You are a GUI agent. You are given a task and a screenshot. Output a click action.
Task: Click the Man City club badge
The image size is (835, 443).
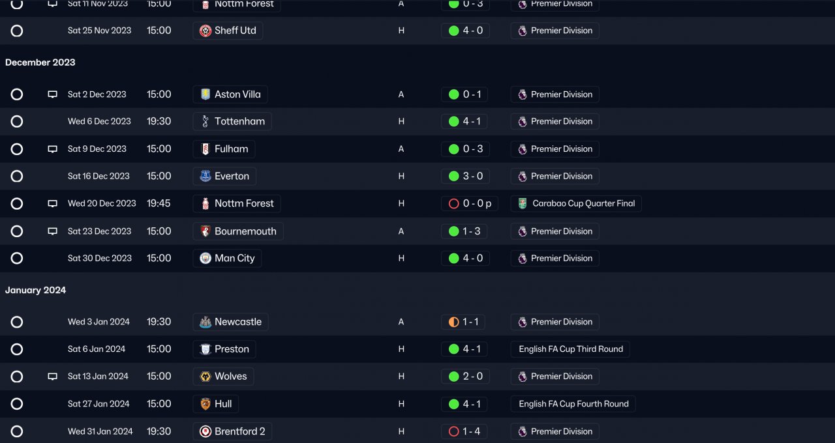[205, 258]
